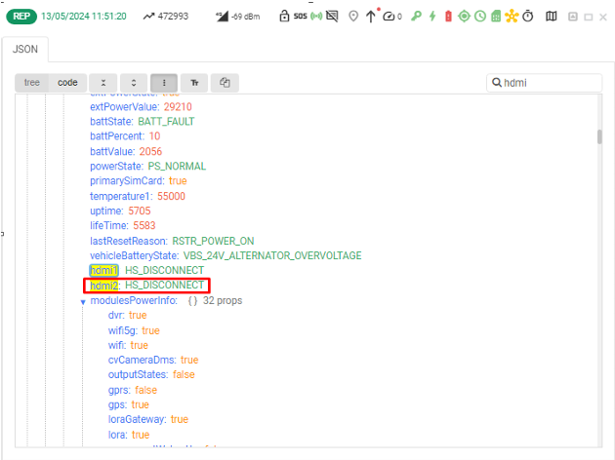Click the speedometer icon
Screen dimensions: 615x460
[x=390, y=17]
